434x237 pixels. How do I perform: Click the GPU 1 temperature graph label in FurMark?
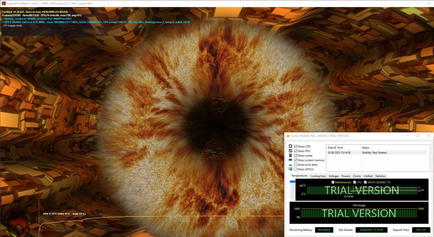(x=64, y=214)
